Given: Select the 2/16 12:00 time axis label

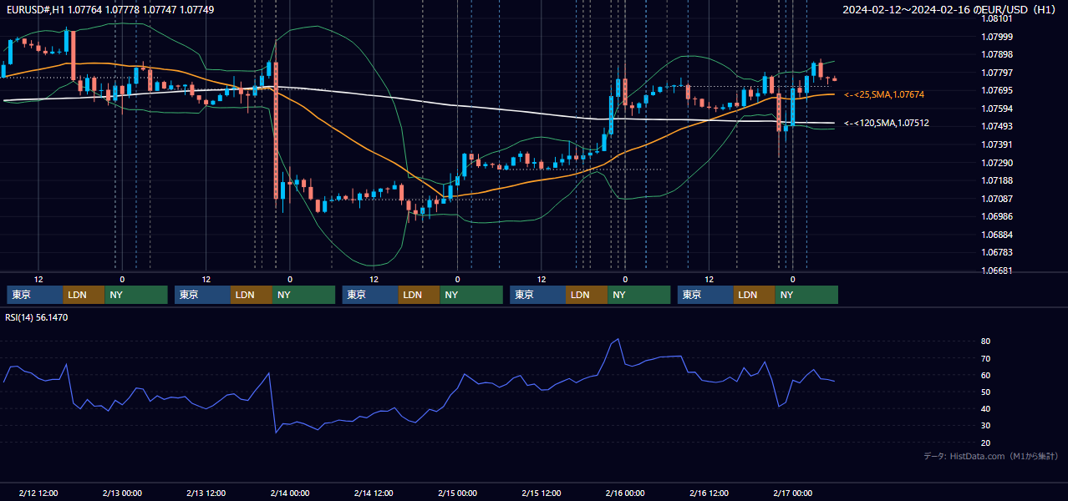Looking at the screenshot, I should click(709, 493).
